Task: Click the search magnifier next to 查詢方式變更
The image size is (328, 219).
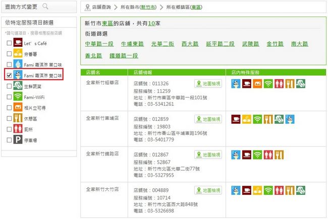Action: [45, 7]
